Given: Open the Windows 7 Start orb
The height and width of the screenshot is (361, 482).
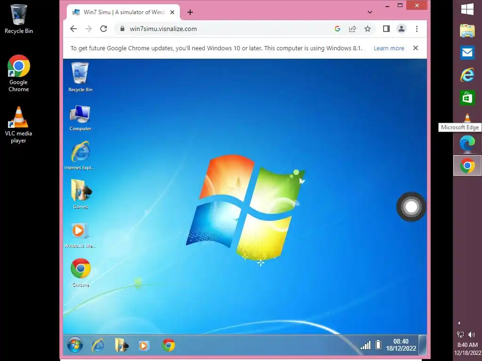Looking at the screenshot, I should click(x=75, y=345).
